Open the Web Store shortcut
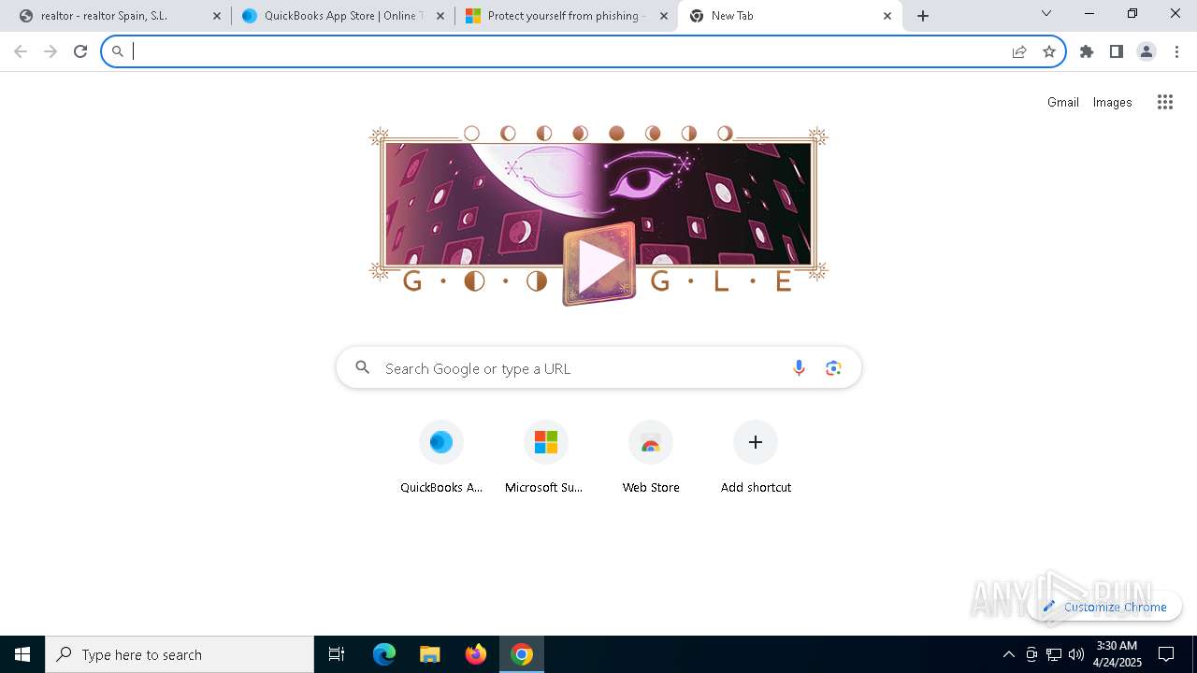The width and height of the screenshot is (1197, 673). tap(651, 458)
